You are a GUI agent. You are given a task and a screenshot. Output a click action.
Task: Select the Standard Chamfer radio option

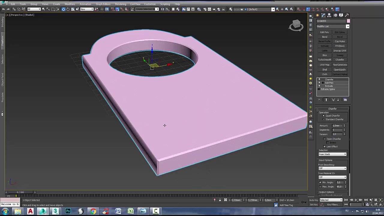pyautogui.click(x=323, y=119)
